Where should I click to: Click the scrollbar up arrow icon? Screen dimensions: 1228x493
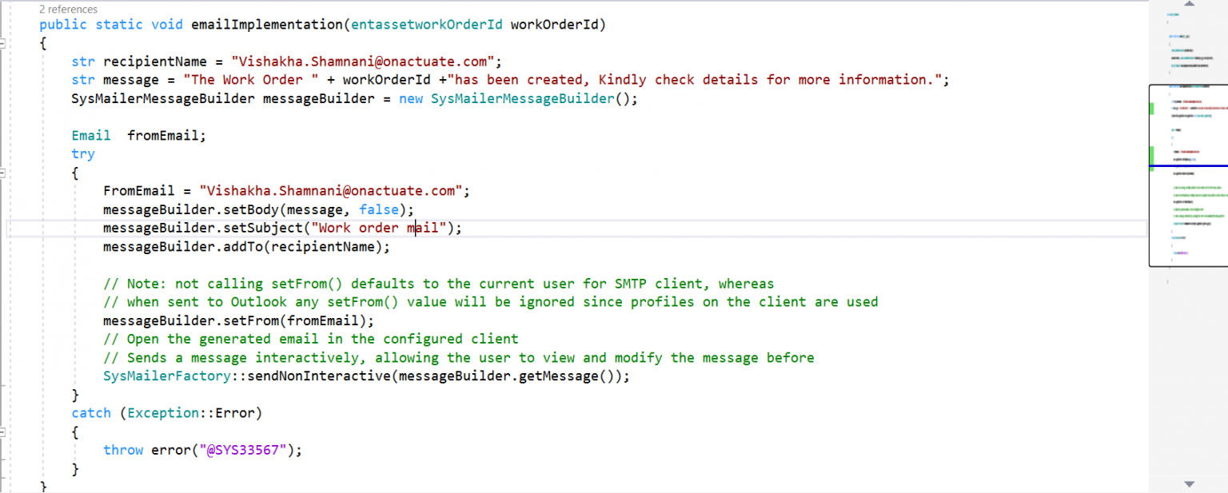[x=1189, y=6]
